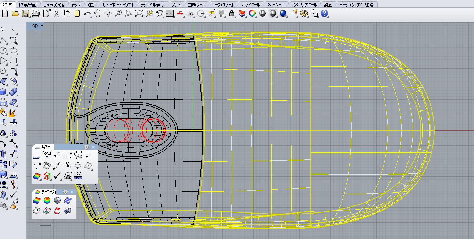This screenshot has height=239, width=474.
Task: Toggle the light bulb hide objects icon
Action: (221, 14)
